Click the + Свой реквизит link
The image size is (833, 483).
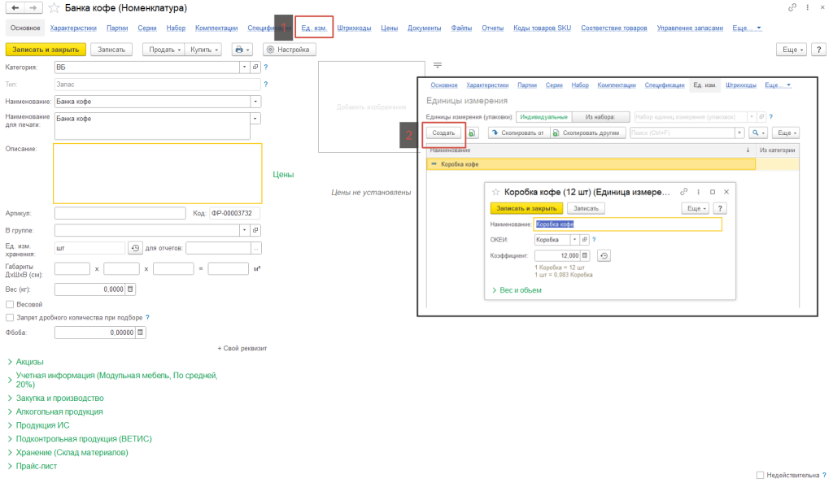pyautogui.click(x=242, y=348)
